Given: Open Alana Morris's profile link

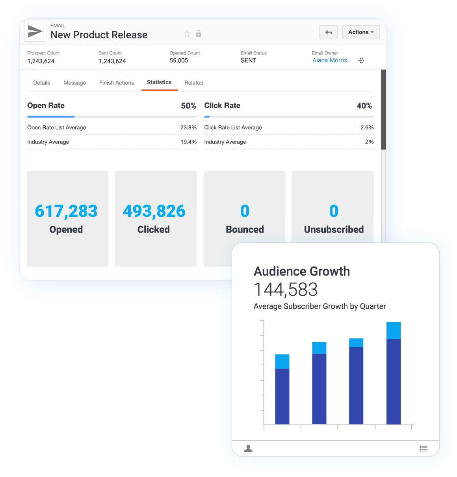Looking at the screenshot, I should click(x=329, y=60).
